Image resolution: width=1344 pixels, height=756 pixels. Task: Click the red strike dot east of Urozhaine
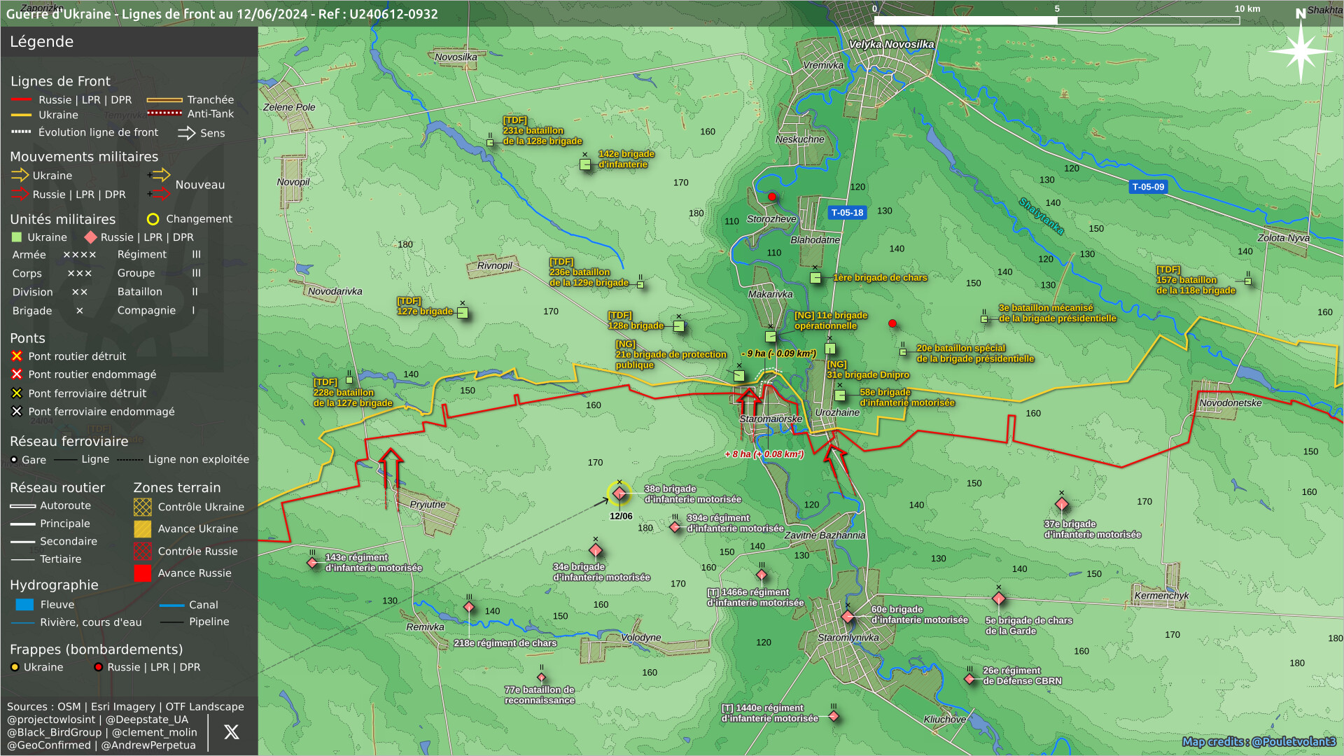click(x=892, y=323)
